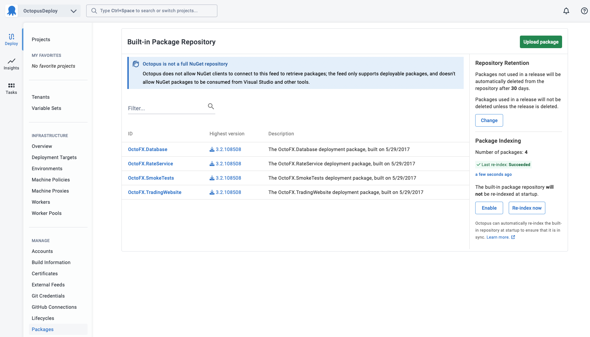Viewport: 590px width, 337px height.
Task: Click the 'a few seconds ago' link
Action: pos(493,174)
